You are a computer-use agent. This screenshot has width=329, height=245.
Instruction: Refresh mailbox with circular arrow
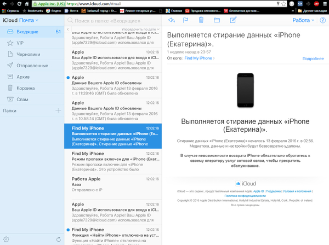(x=59, y=239)
